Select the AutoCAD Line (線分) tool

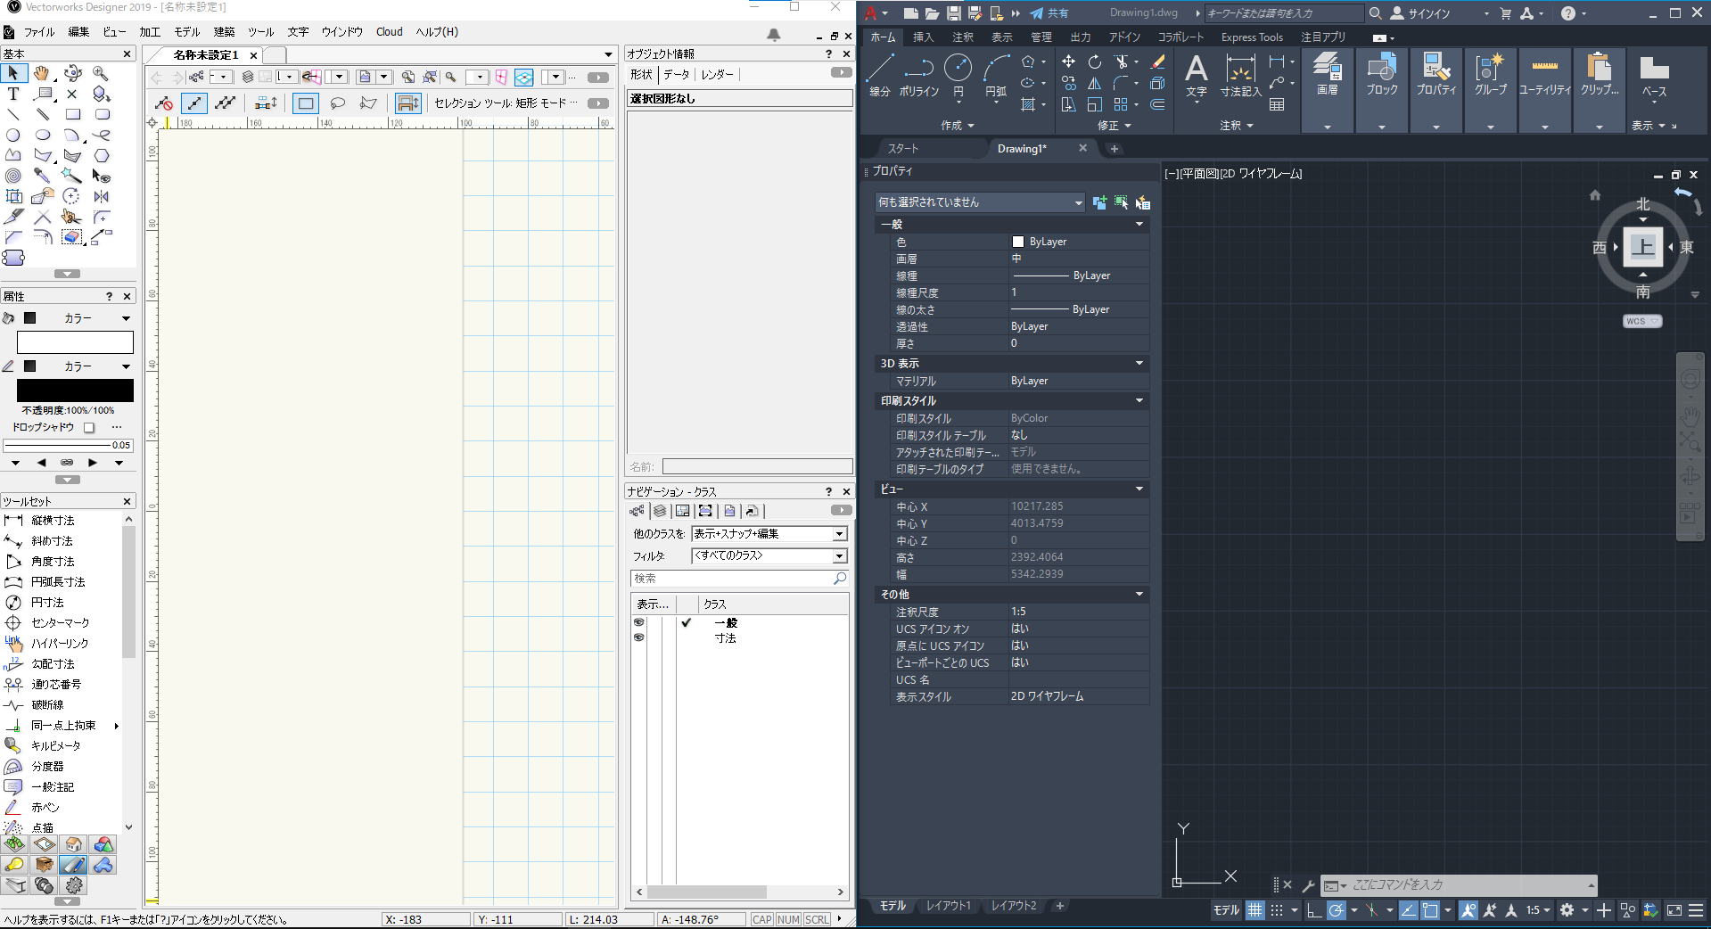point(880,74)
